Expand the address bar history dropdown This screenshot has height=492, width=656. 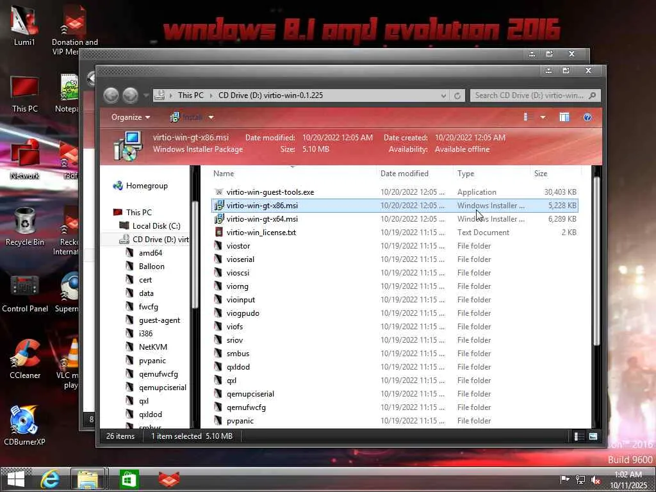(x=443, y=96)
